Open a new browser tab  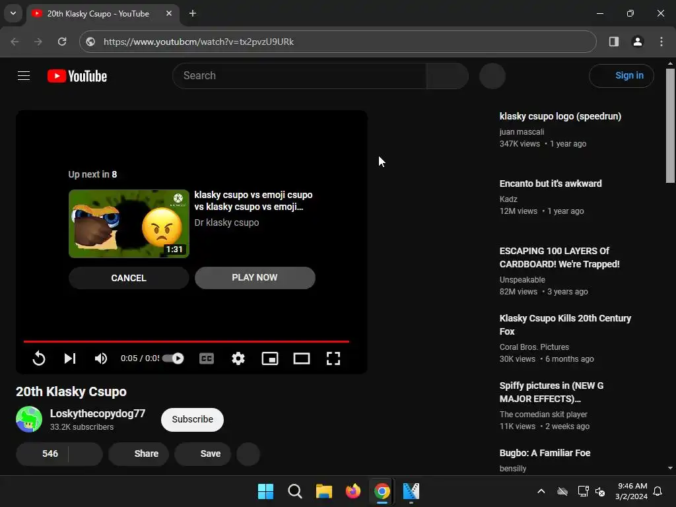pos(193,14)
